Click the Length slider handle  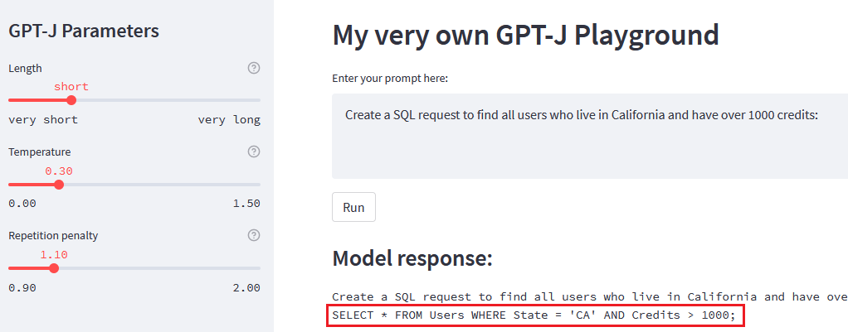click(71, 100)
